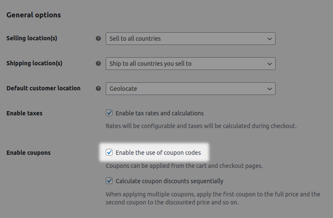Click the 'Shipping location(s)' field label
This screenshot has width=333, height=218.
coord(34,63)
